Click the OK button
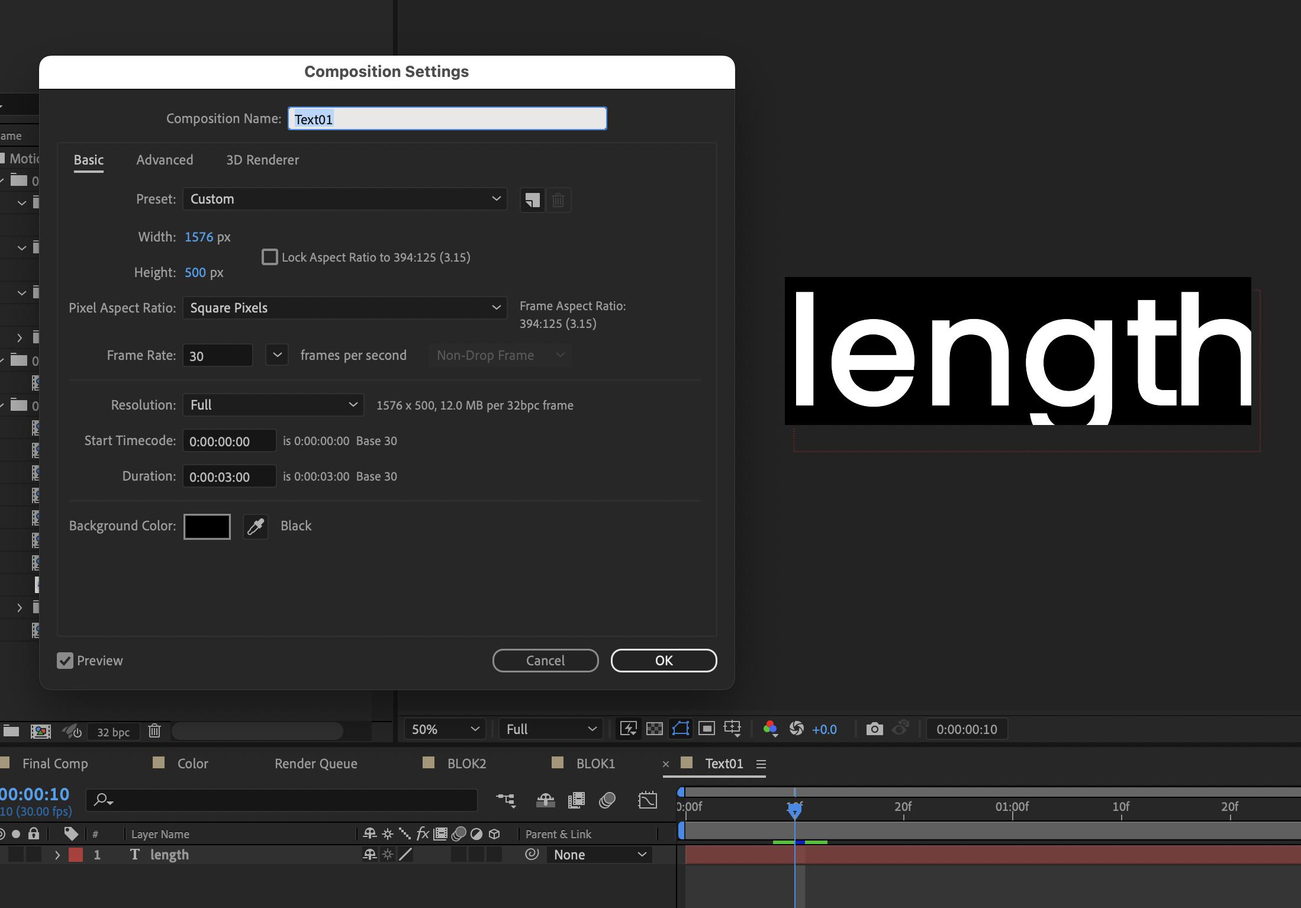Viewport: 1301px width, 908px height. pyautogui.click(x=663, y=661)
